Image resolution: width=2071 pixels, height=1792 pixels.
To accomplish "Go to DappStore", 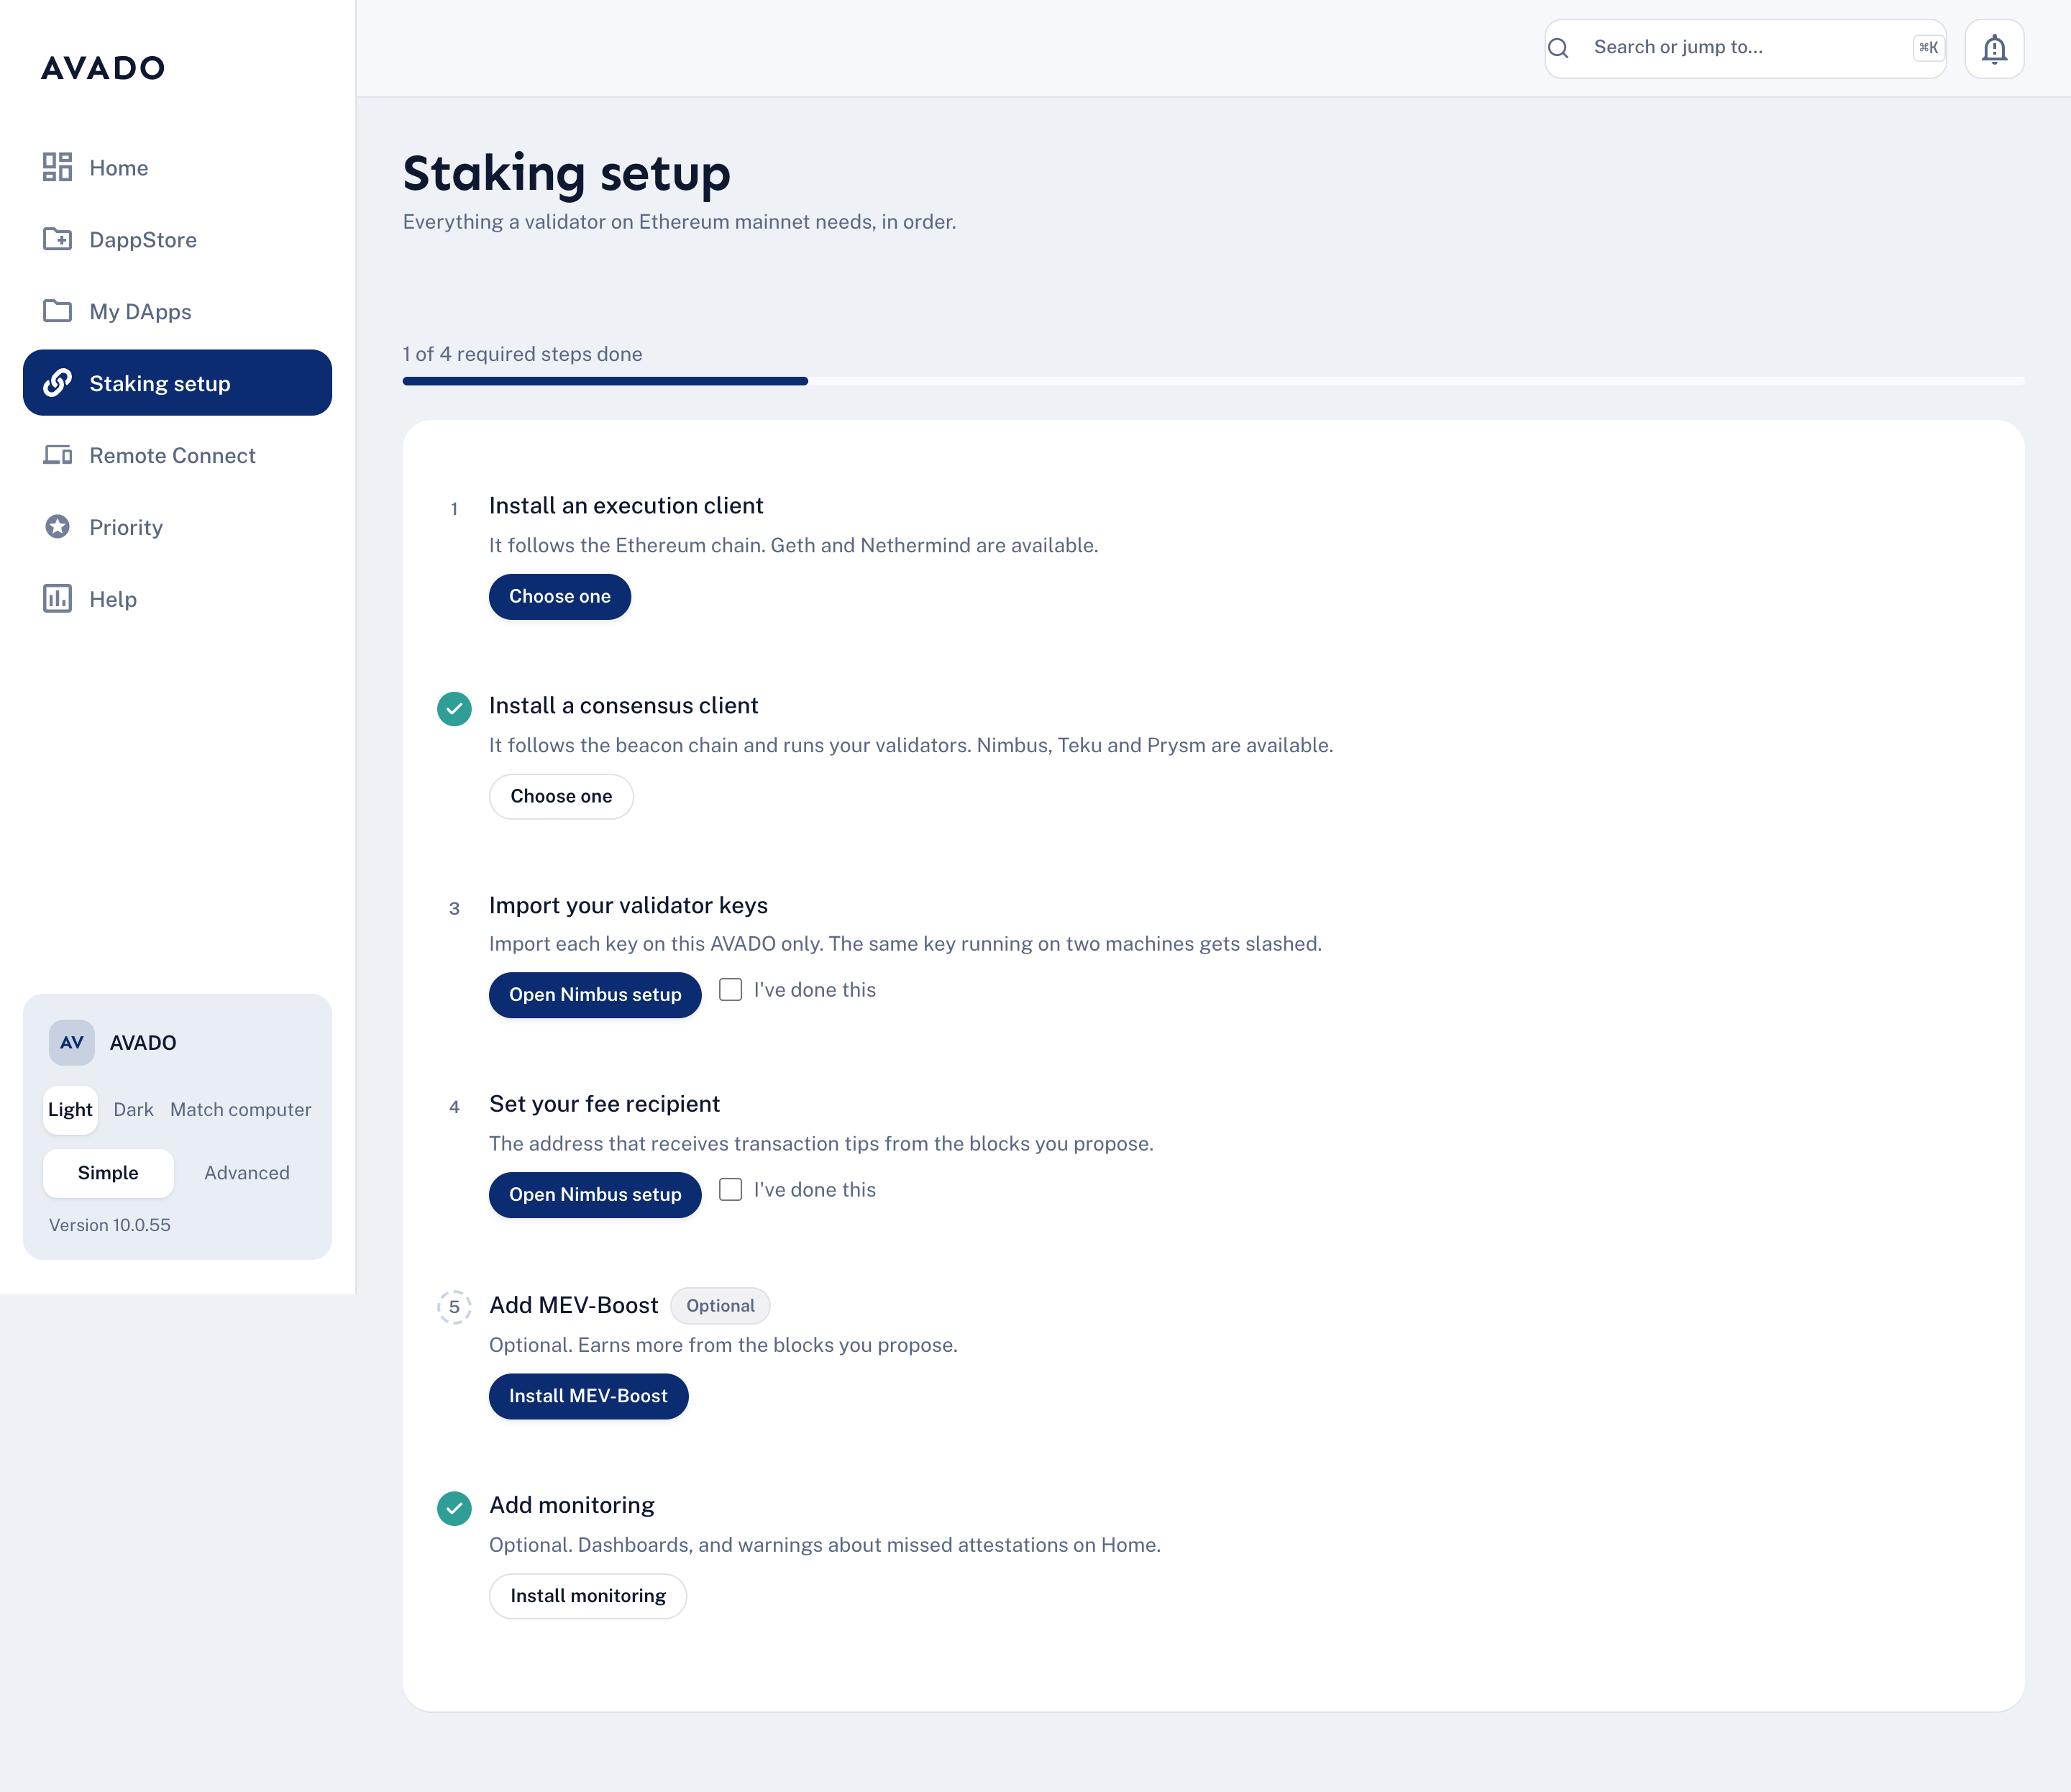I will coord(177,239).
